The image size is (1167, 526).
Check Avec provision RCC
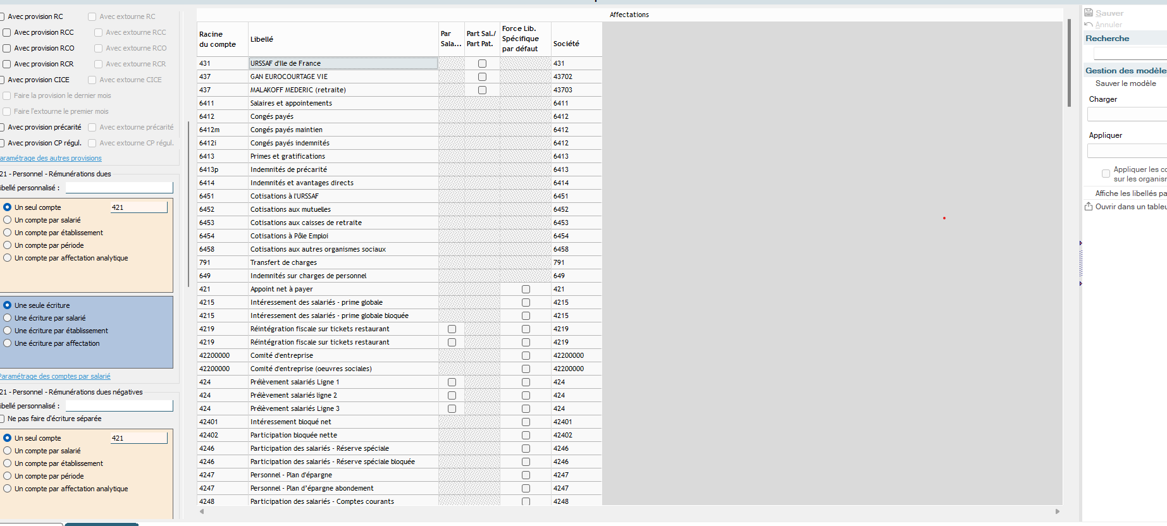pyautogui.click(x=7, y=32)
